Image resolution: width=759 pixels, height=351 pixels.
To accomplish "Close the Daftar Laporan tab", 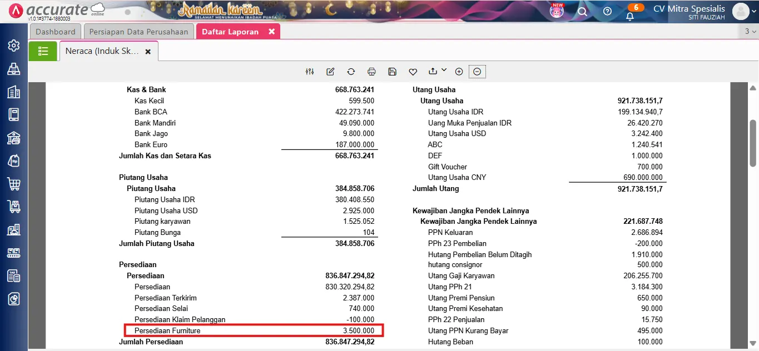I will tap(271, 32).
